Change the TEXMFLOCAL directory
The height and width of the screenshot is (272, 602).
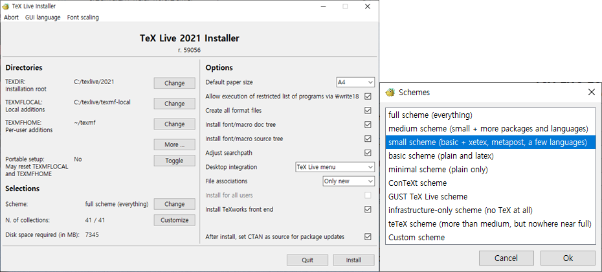click(x=174, y=104)
